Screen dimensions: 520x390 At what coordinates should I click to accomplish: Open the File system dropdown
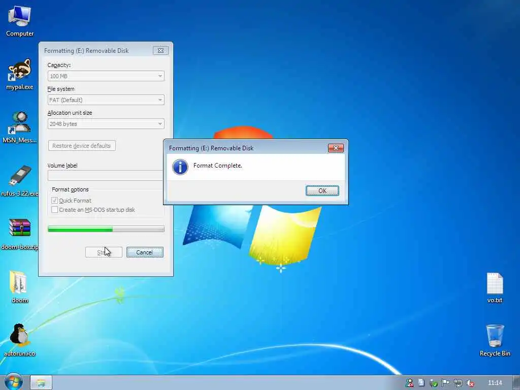point(106,100)
